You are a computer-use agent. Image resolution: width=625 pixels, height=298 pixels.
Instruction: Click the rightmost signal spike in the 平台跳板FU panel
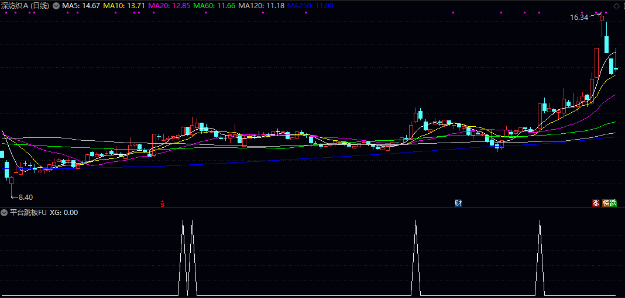[x=540, y=258]
